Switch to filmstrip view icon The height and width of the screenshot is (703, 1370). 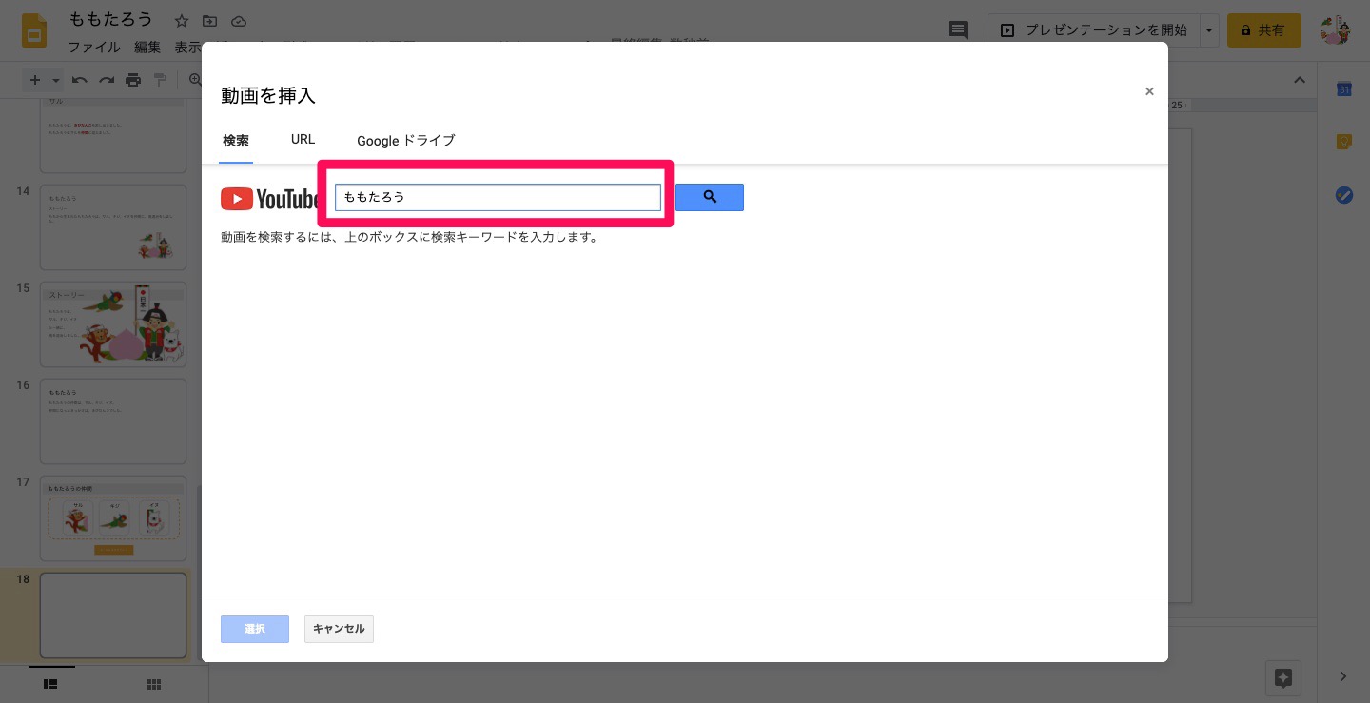51,683
